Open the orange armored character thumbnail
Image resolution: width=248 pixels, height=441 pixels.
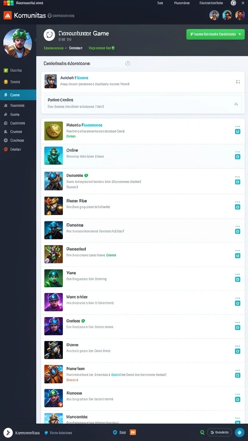[x=53, y=374]
